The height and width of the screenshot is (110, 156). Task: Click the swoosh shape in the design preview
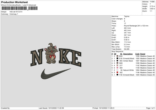[56, 74]
